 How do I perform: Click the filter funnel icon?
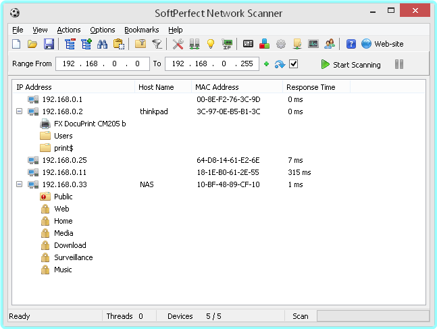point(157,44)
